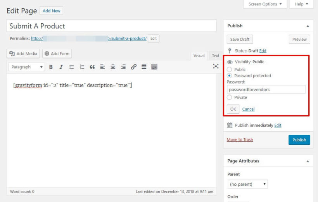318x202 pixels.
Task: Align text right
Action: pyautogui.click(x=123, y=67)
